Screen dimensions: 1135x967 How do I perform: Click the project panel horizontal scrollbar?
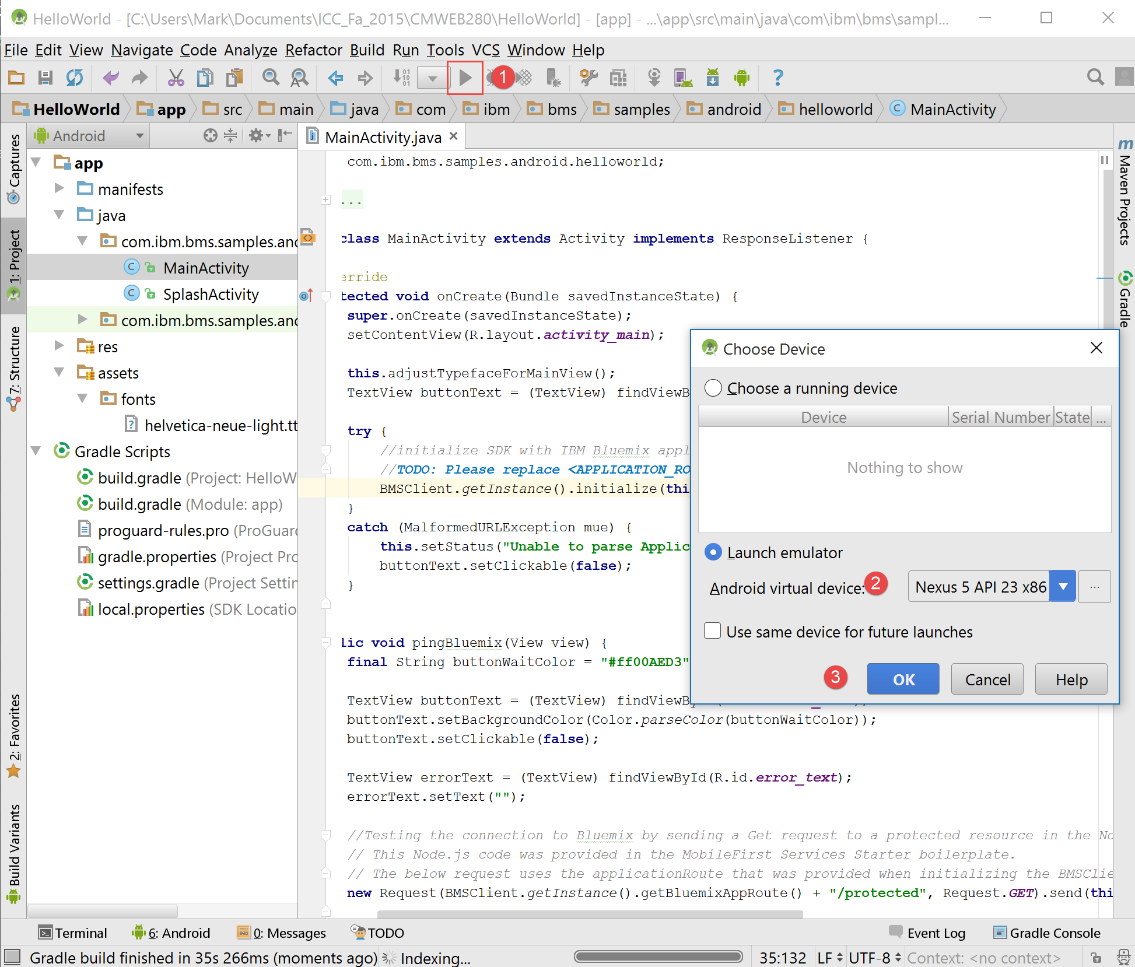(x=103, y=910)
